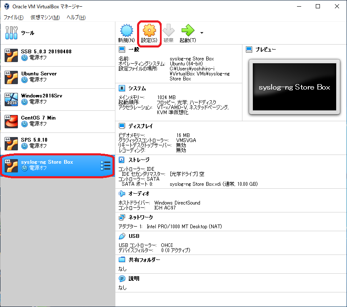Click the SPS 5.0.10 OS icon

tap(11, 144)
